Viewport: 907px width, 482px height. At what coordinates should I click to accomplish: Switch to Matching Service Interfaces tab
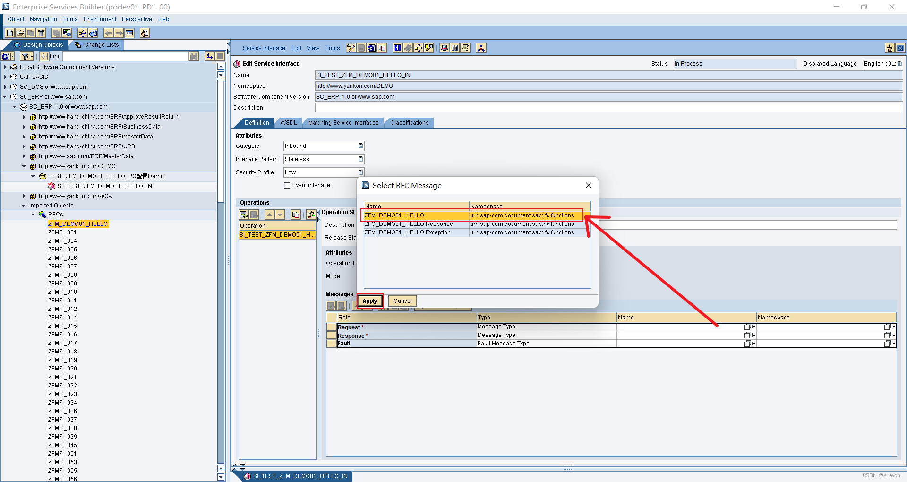tap(343, 123)
